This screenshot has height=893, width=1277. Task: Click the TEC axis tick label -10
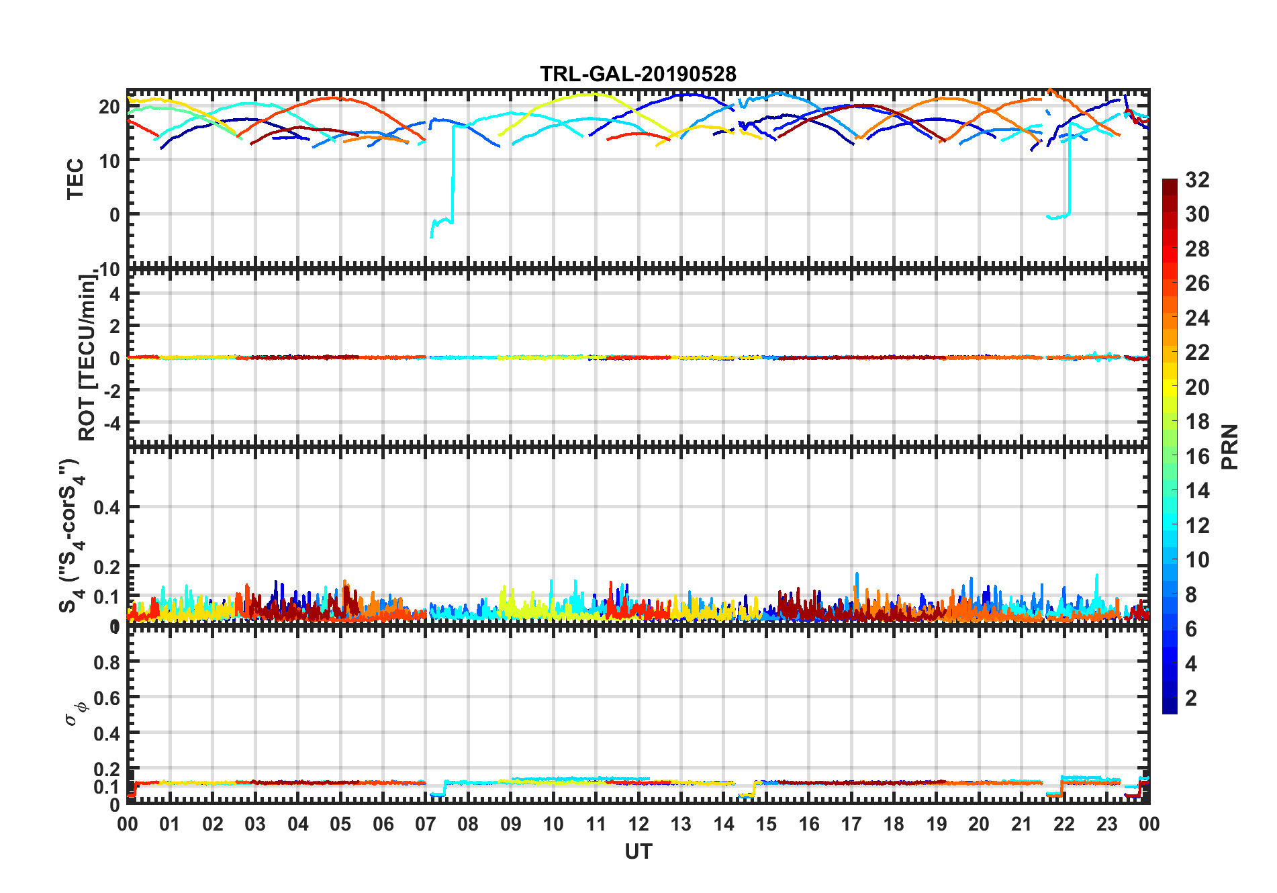[106, 270]
